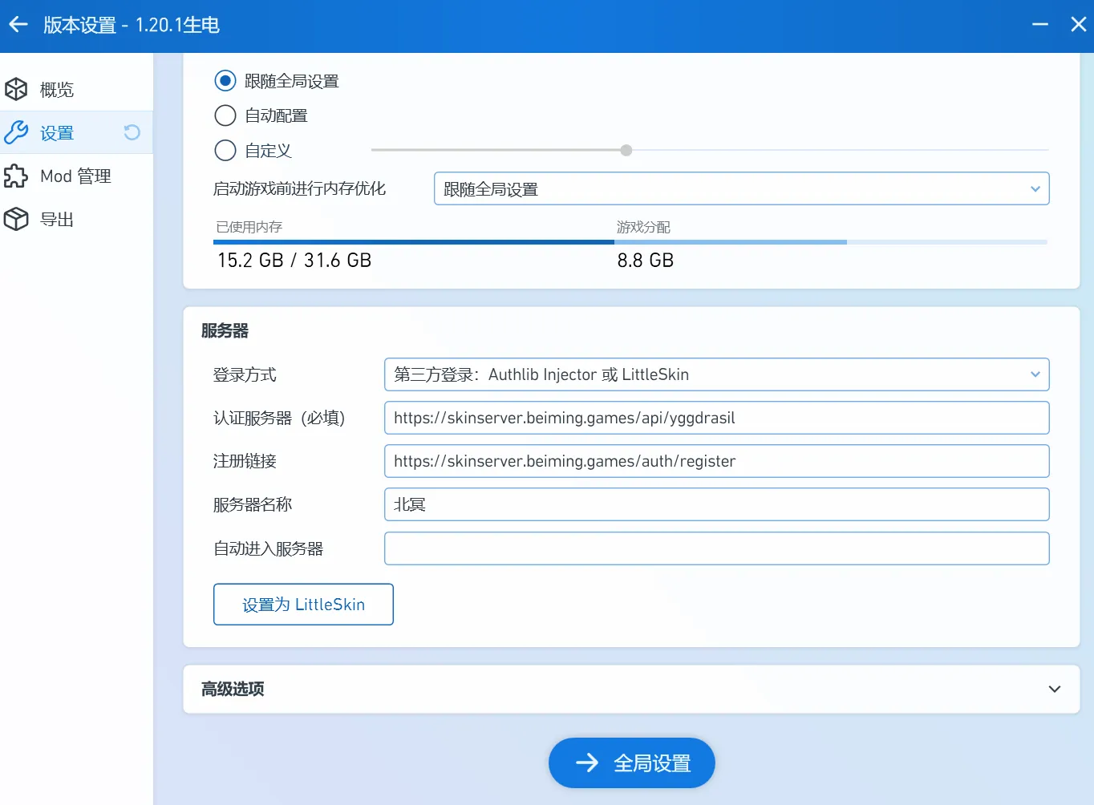Screen dimensions: 1094x805
Task: Open the 启动游戏前进行内存优化 dropdown
Action: (741, 189)
